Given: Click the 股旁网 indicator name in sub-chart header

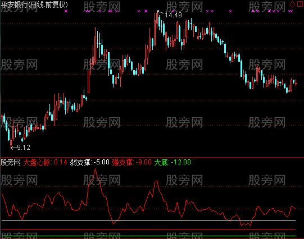Looking at the screenshot, I should (11, 162).
